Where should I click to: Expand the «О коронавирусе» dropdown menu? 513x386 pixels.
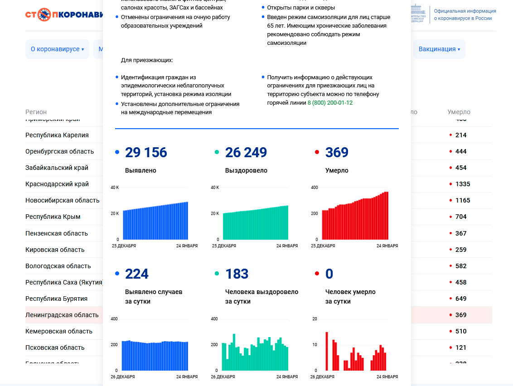click(x=57, y=49)
